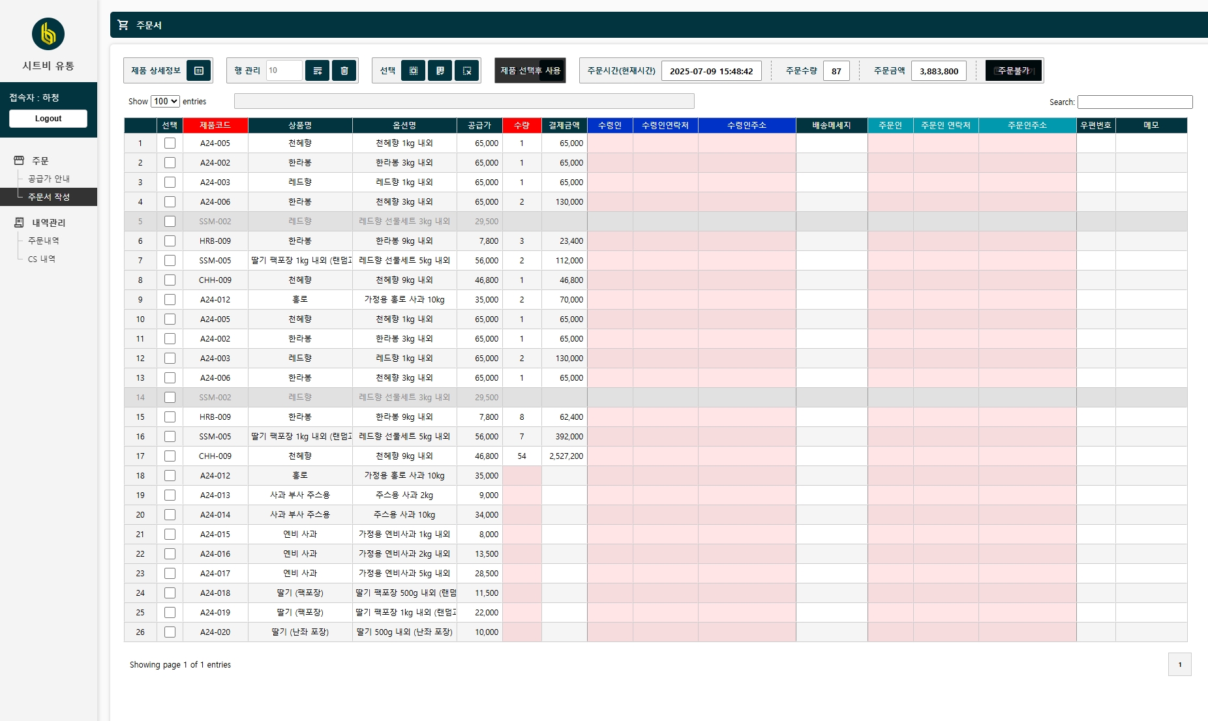This screenshot has height=721, width=1208.
Task: Open 공급가 안내 in sidebar menu
Action: click(48, 179)
